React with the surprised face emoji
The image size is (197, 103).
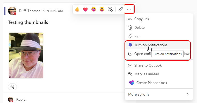(x=102, y=10)
